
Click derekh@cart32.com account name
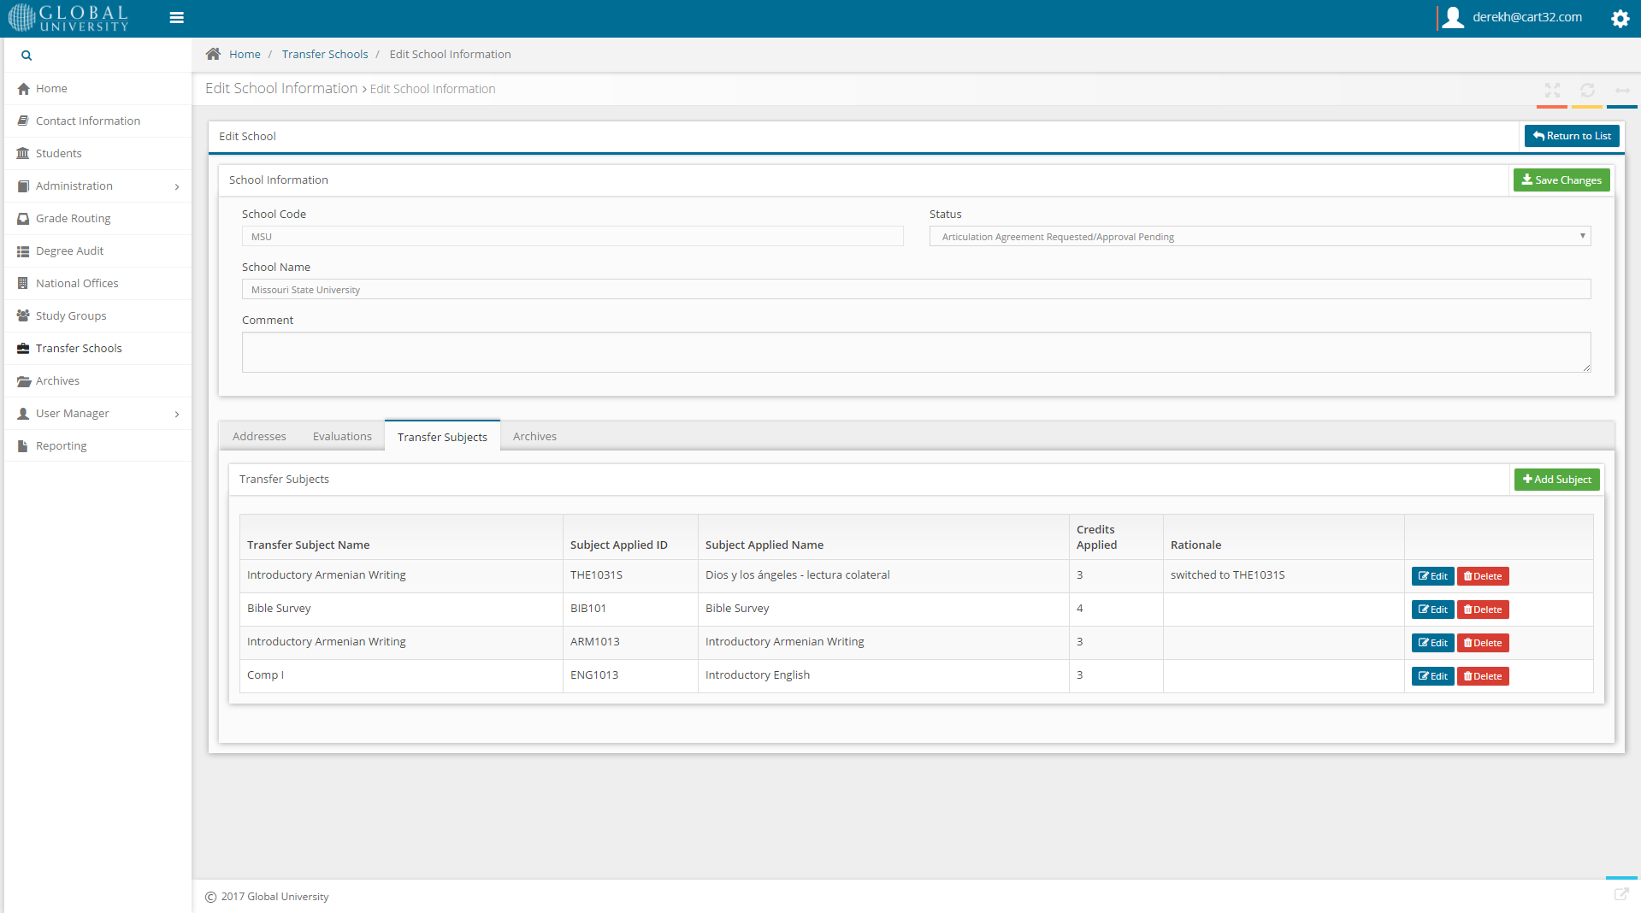[x=1526, y=17]
